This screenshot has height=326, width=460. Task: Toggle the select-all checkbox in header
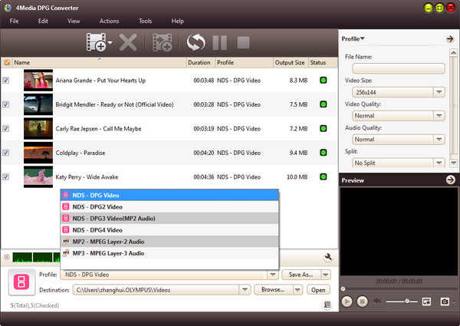click(x=6, y=62)
